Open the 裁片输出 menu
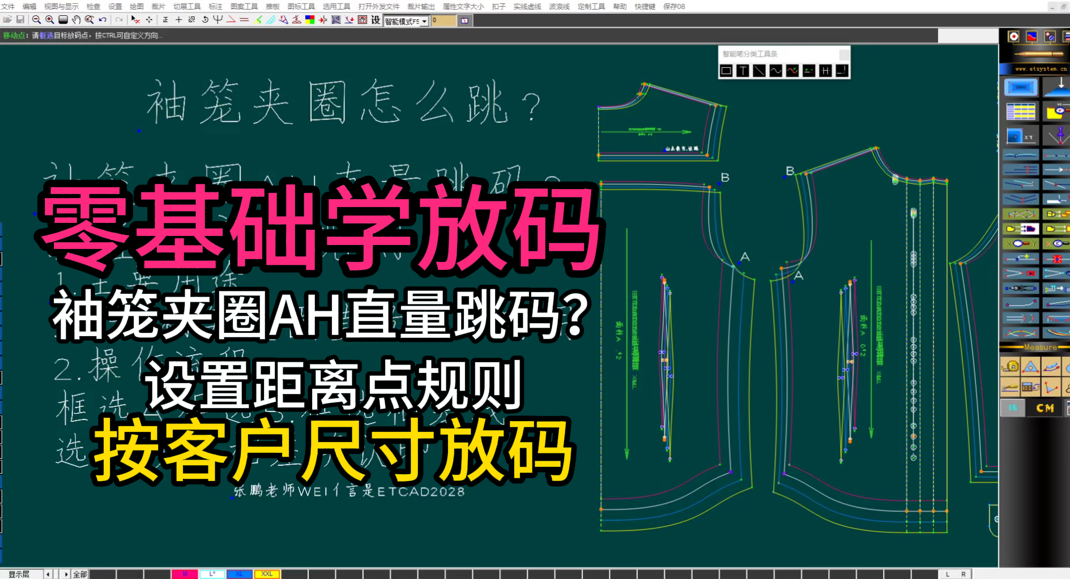 tap(422, 6)
